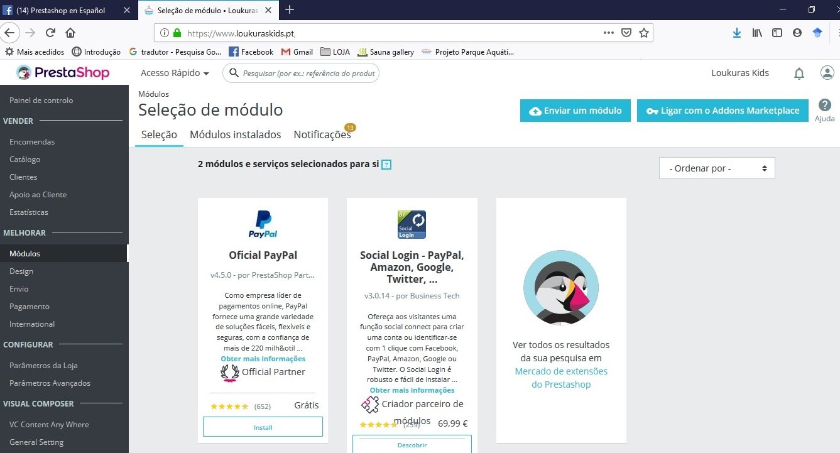
Task: Click 'Ligar com o Addons Marketplace' button
Action: click(723, 111)
